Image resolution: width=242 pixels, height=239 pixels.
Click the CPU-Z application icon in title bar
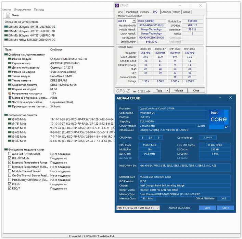117,6
